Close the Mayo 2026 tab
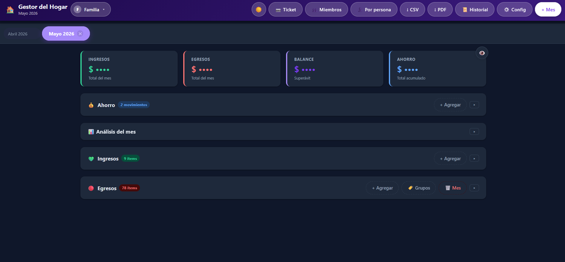 pyautogui.click(x=80, y=34)
